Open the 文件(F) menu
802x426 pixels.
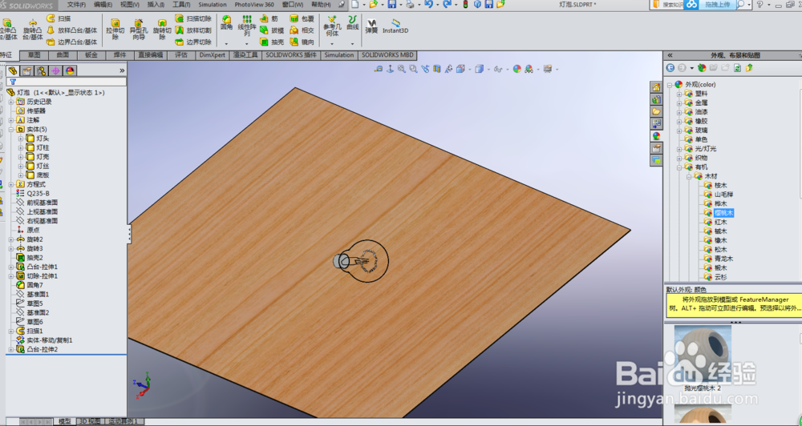[x=76, y=5]
